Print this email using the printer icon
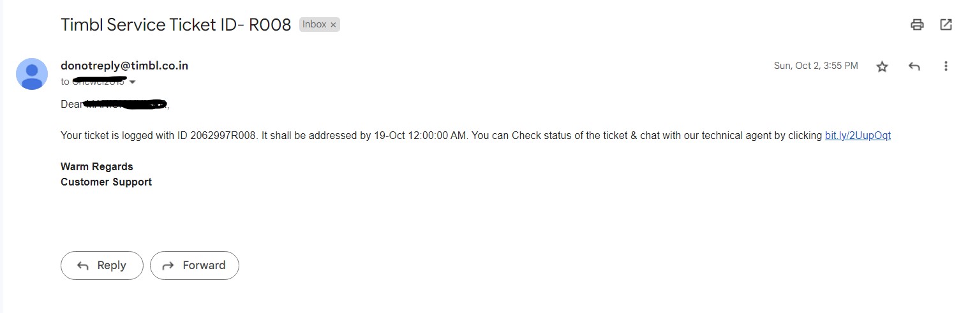Image resolution: width=961 pixels, height=313 pixels. click(917, 25)
